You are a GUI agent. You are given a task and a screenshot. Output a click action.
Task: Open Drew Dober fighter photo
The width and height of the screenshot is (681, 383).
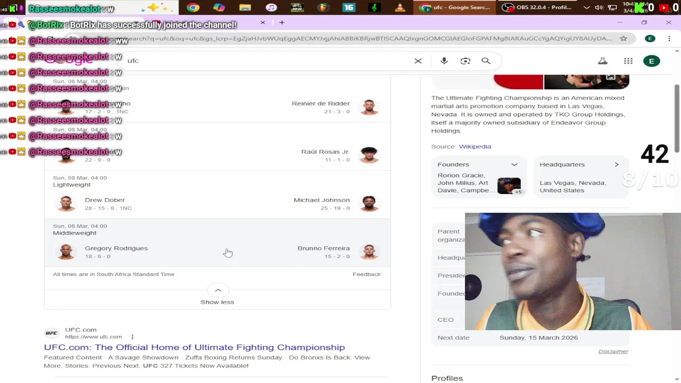[x=66, y=204]
